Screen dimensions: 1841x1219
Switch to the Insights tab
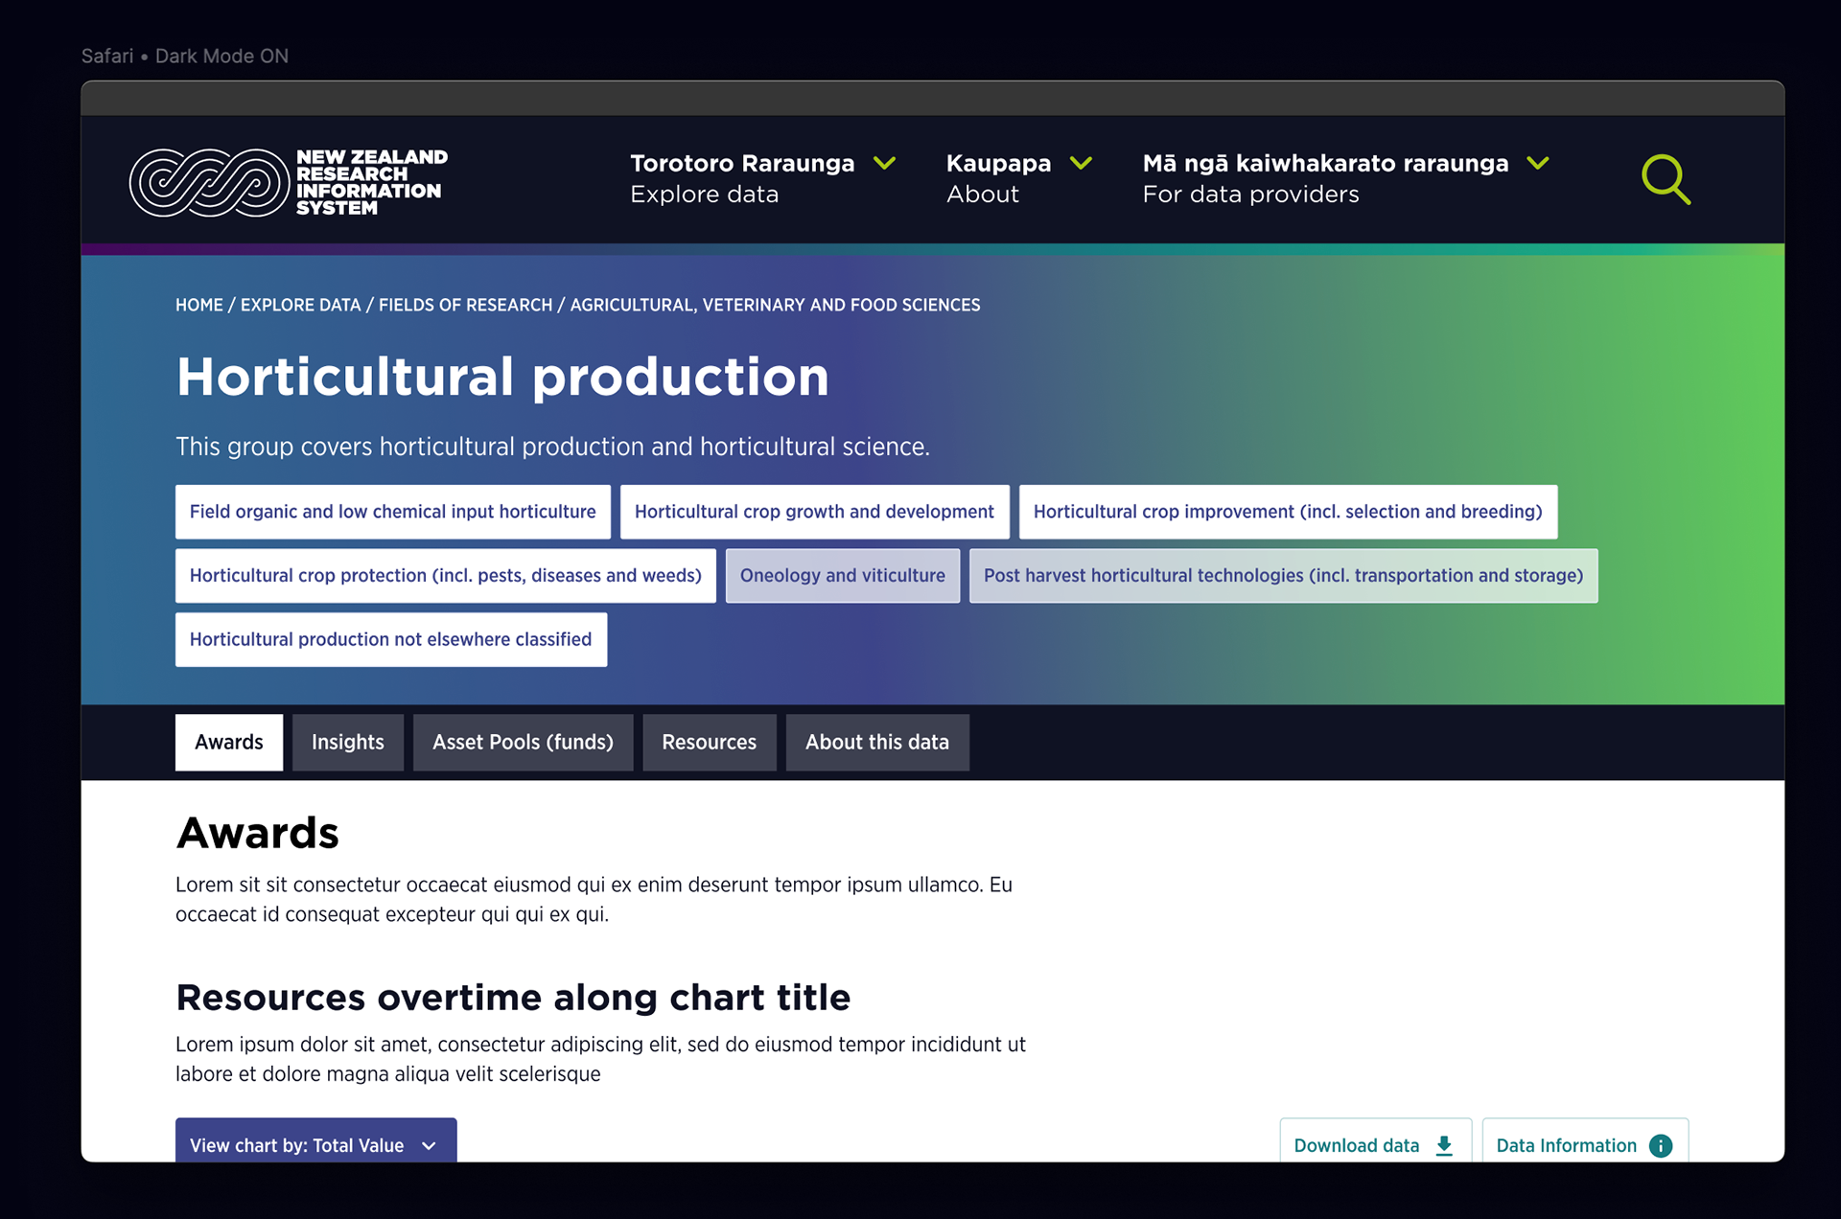[x=347, y=742]
